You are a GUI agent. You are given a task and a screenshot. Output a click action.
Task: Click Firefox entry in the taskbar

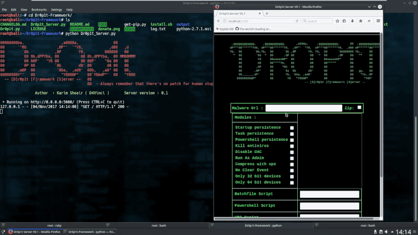pos(34,232)
